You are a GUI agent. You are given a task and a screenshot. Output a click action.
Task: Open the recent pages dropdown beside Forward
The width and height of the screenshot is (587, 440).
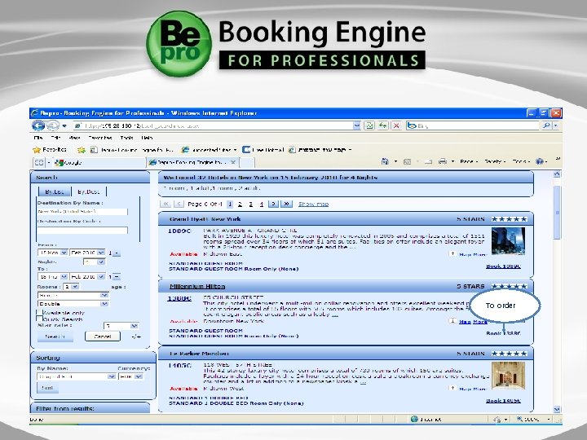tap(64, 125)
